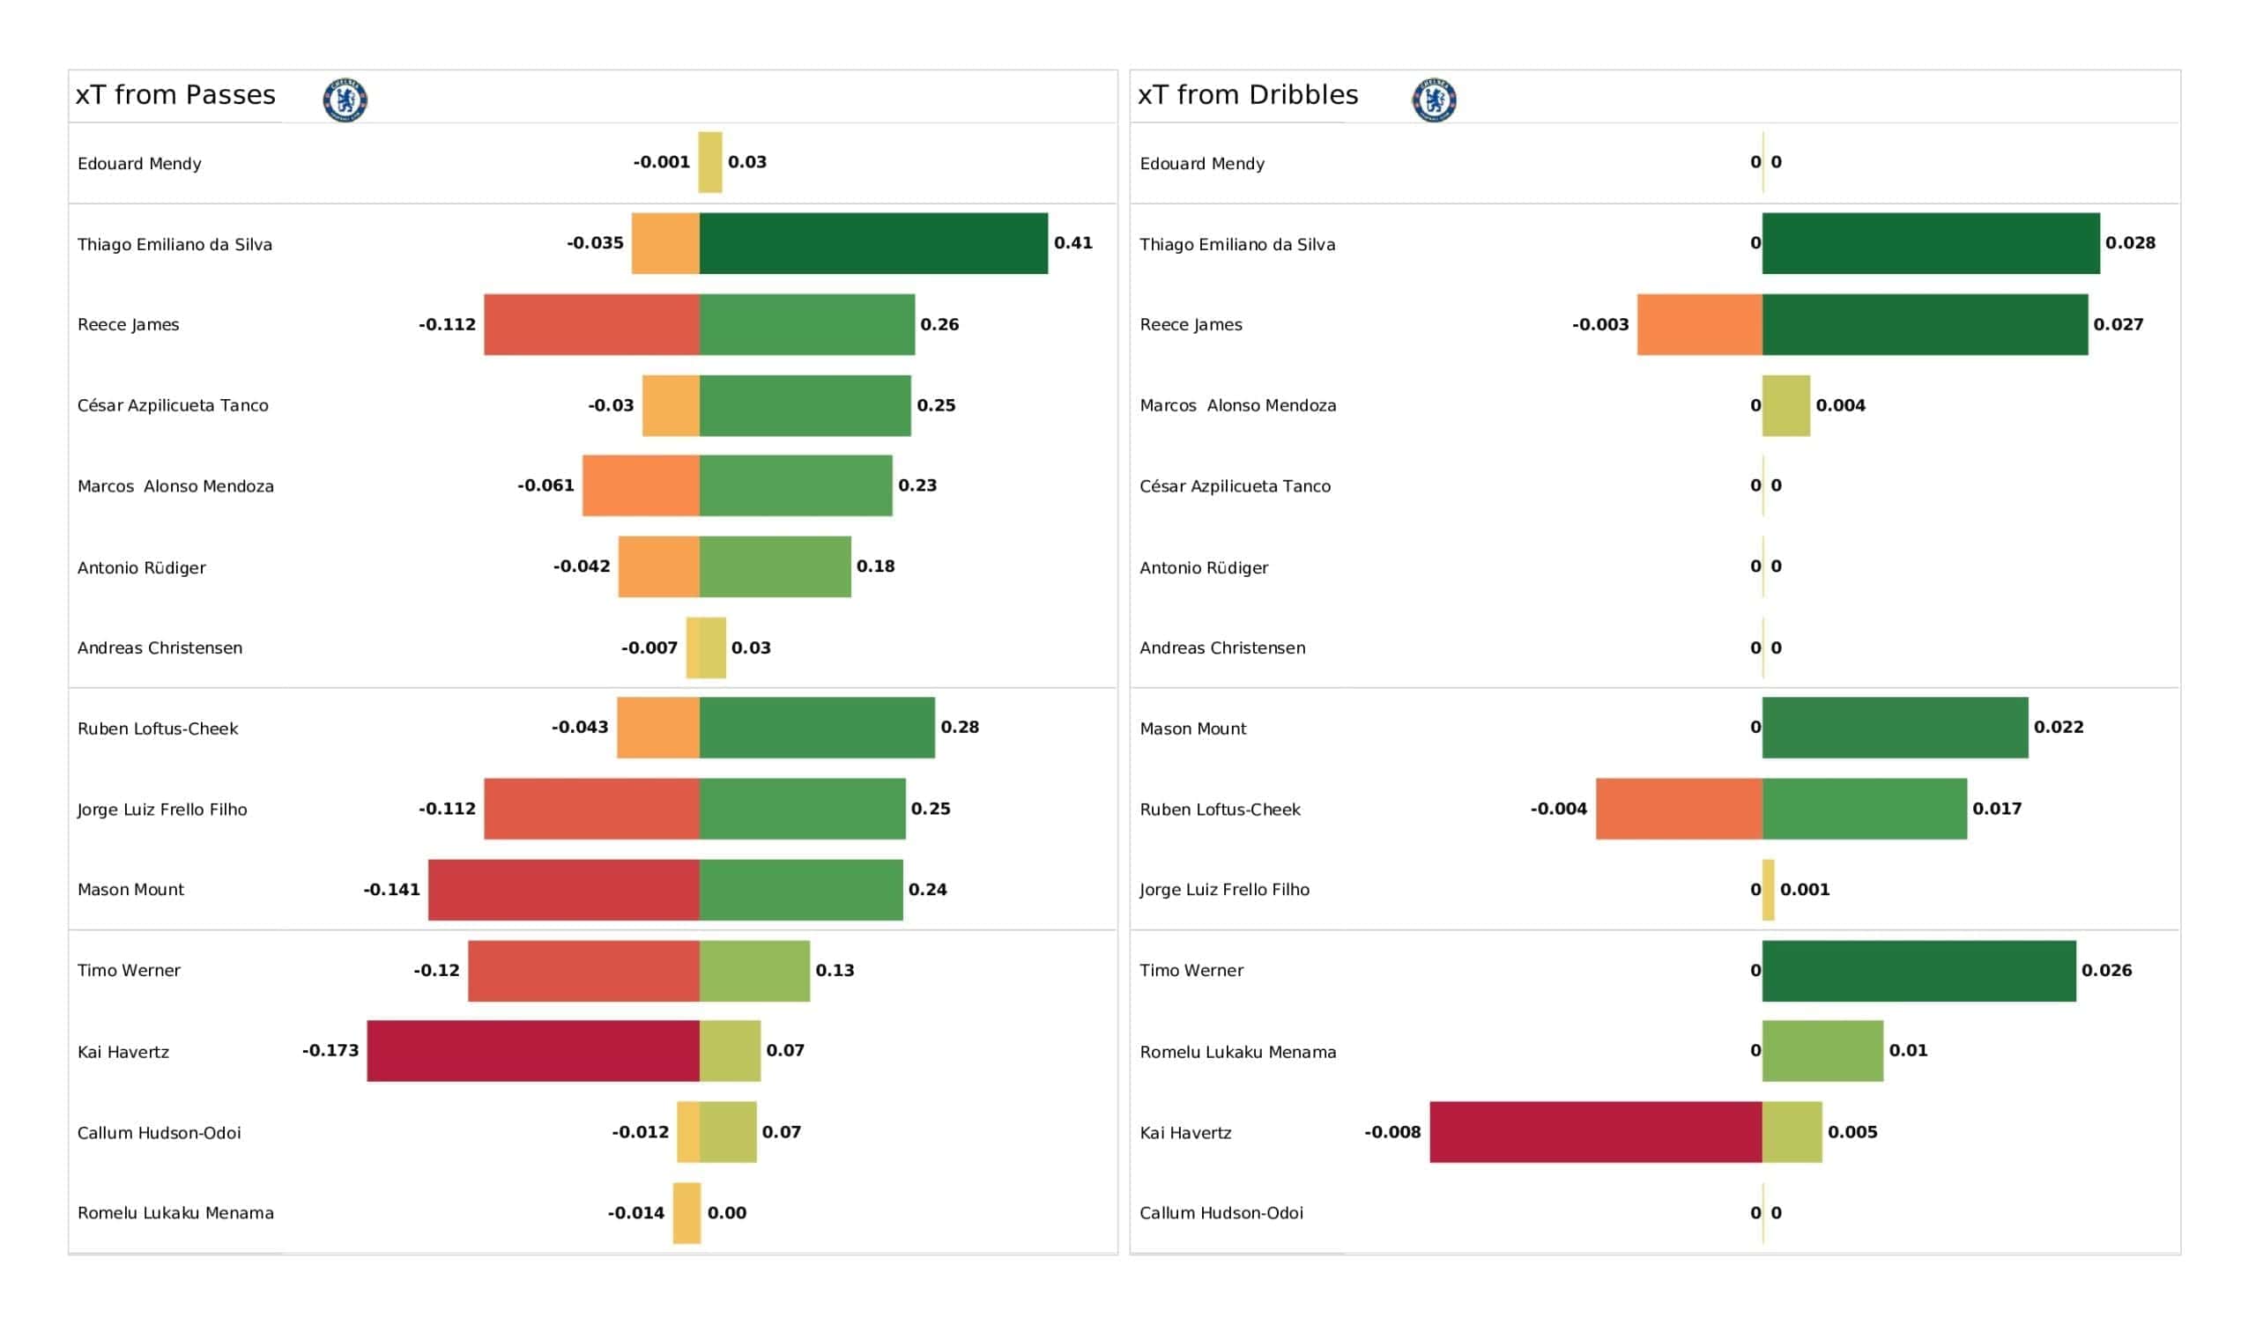Image resolution: width=2256 pixels, height=1325 pixels.
Task: Select Timo Werner's 0.026 green dribbles bar
Action: tap(1919, 972)
